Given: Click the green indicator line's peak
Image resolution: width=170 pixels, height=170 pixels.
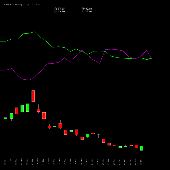Looking at the screenshot, I should coord(35,32).
